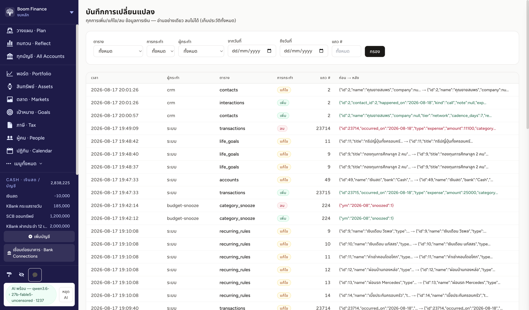Click the life_goals cell in row 11
Screen dimensions: 529x310
(229, 141)
